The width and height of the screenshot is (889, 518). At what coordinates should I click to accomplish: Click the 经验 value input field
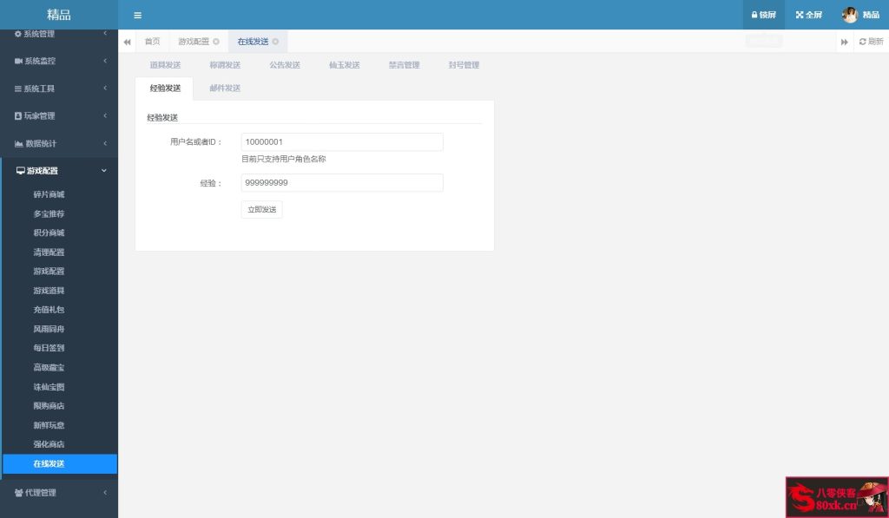point(342,183)
